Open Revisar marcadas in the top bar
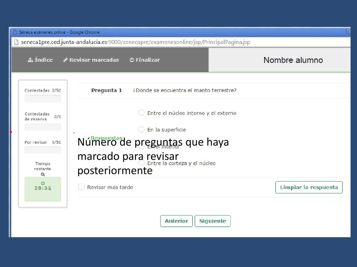Viewport: 357px width, 267px height. click(91, 60)
